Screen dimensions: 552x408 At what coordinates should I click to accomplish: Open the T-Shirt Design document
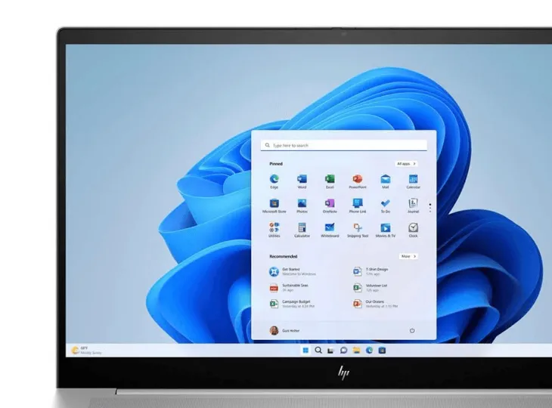371,271
